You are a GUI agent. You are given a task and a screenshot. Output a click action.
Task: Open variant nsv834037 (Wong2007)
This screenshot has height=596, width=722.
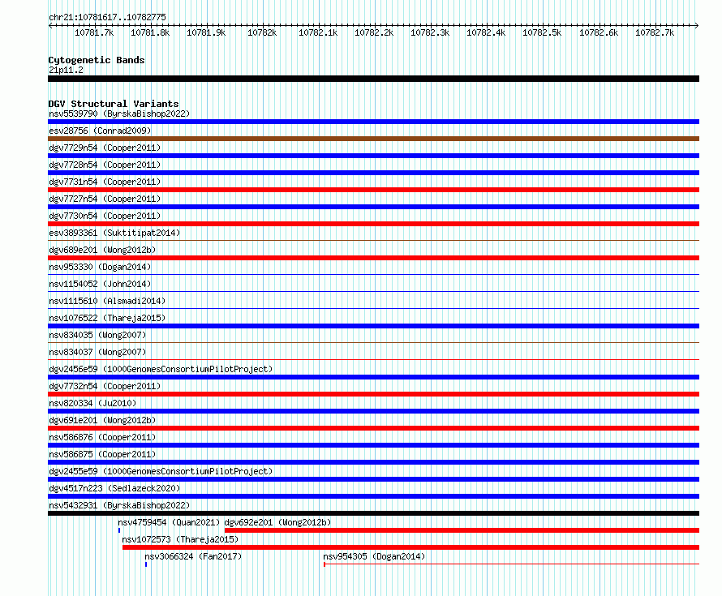tap(97, 352)
